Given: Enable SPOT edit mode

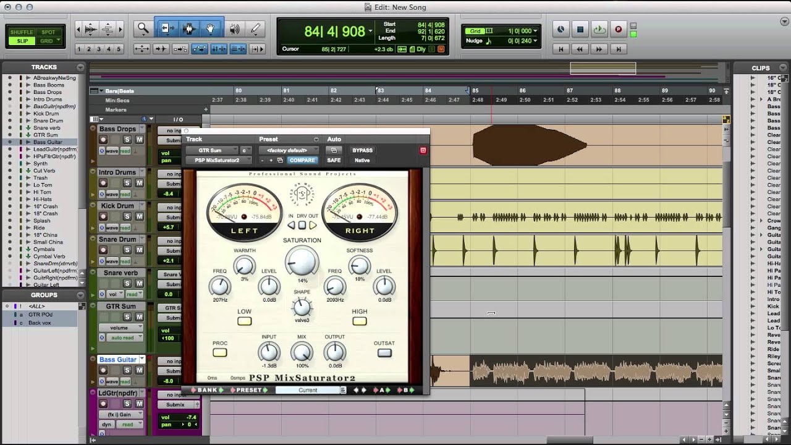Looking at the screenshot, I should coord(49,32).
